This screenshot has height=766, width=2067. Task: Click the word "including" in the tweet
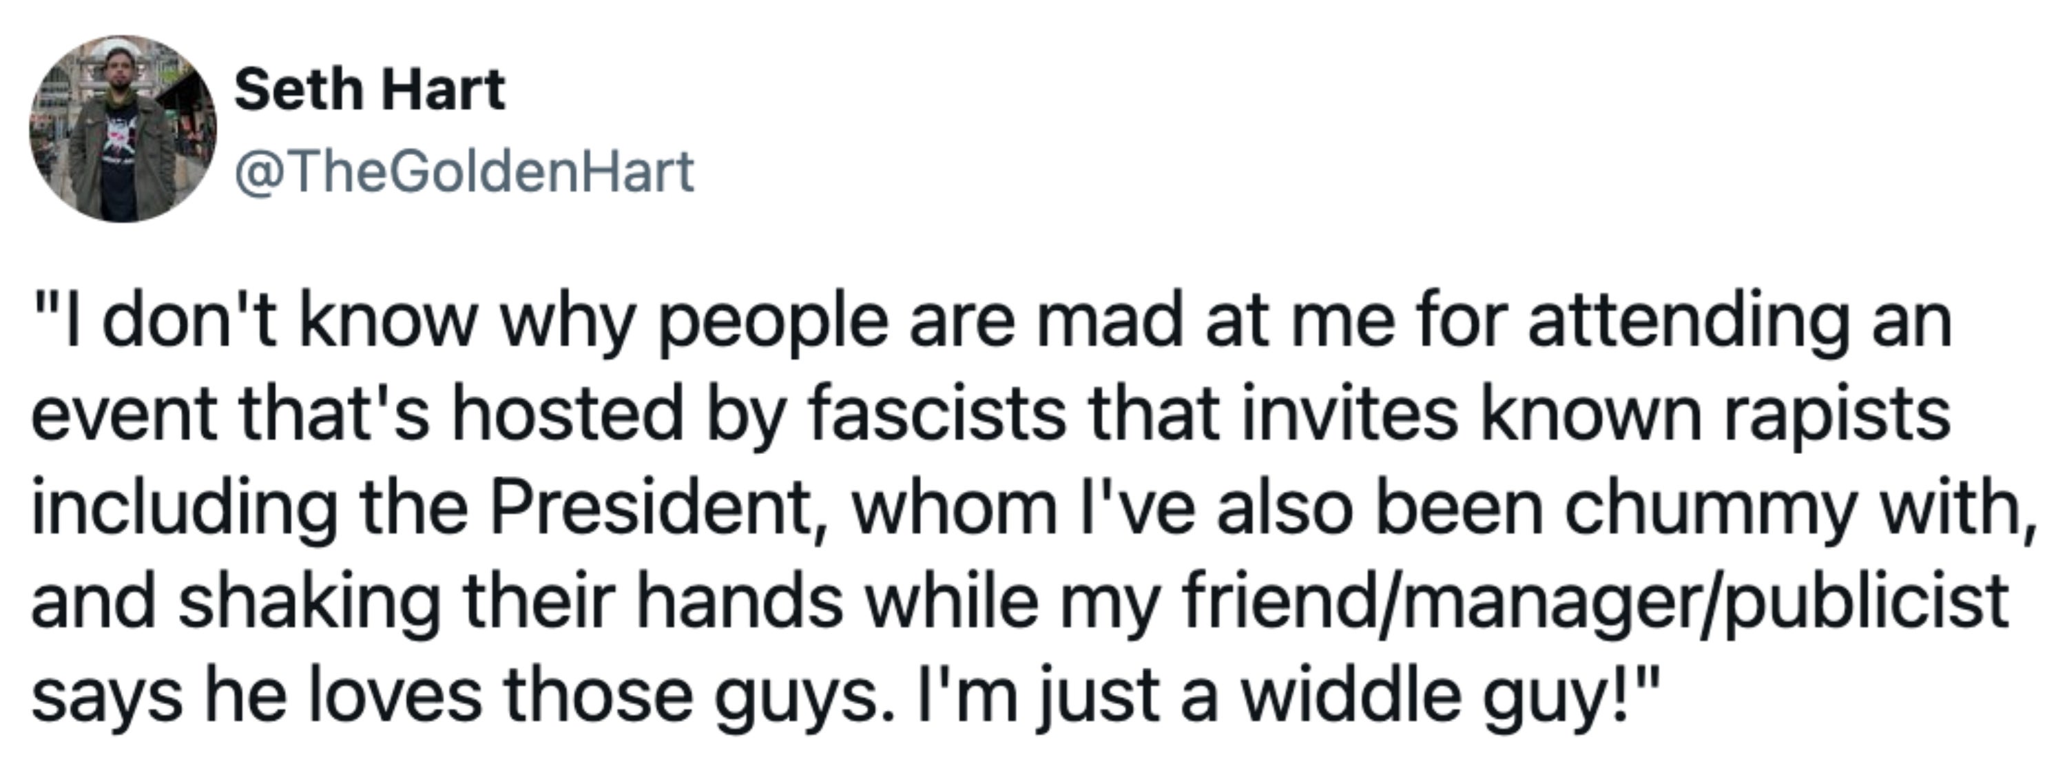coord(185,508)
